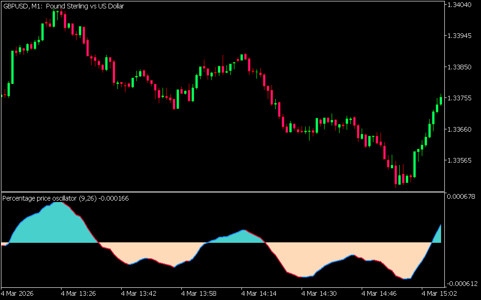Select the 4 Mar 14:14 time label
Screen dimensions: 481x300
(258, 293)
